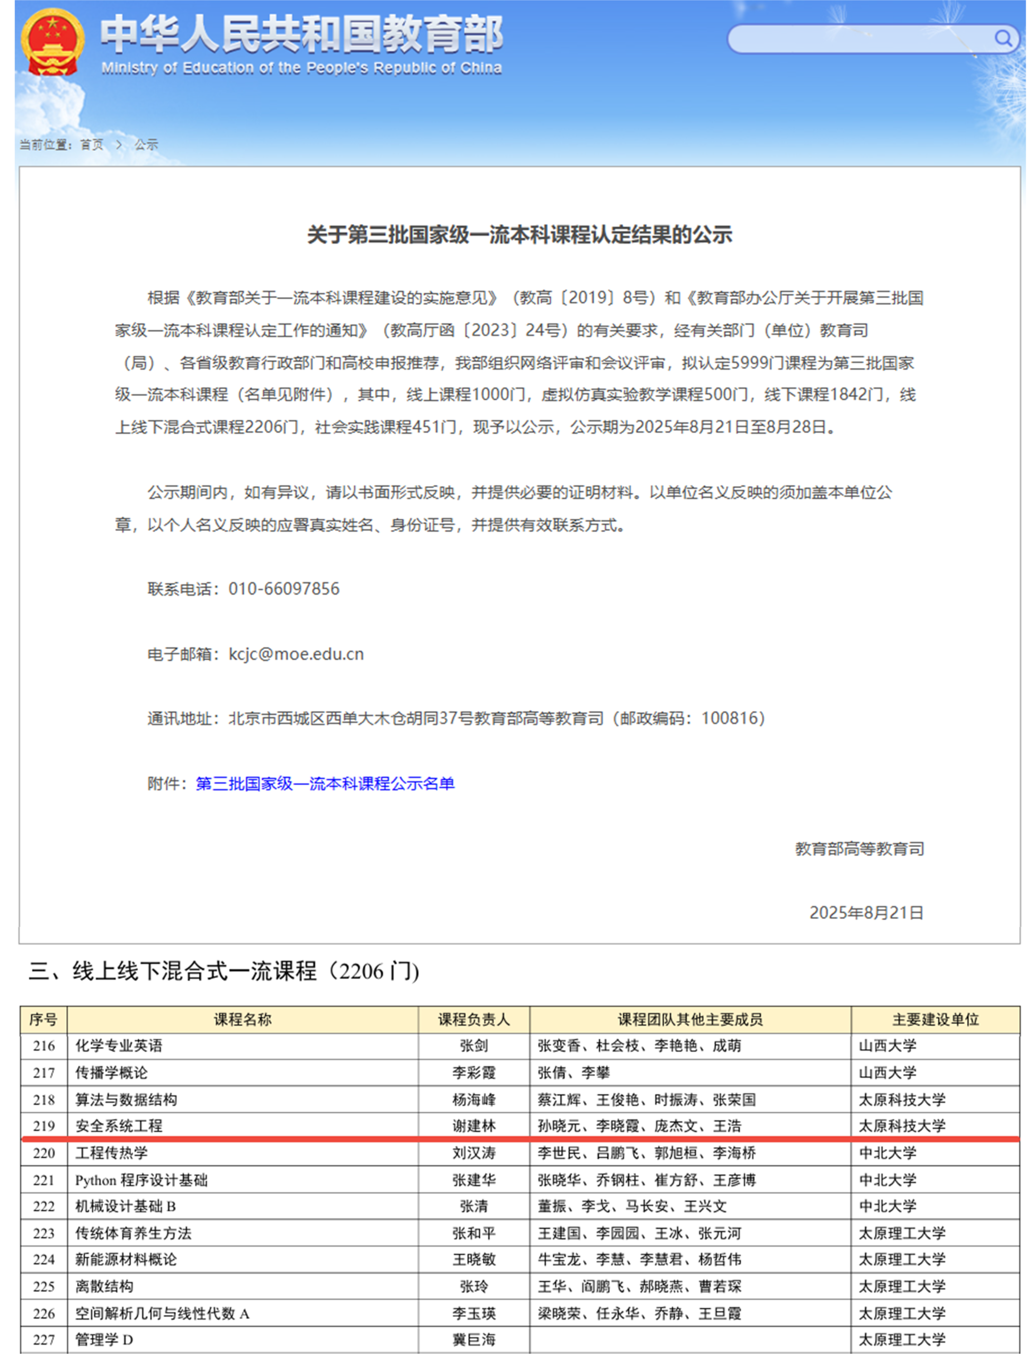
Task: Click the search magnifier icon
Action: pyautogui.click(x=1003, y=39)
